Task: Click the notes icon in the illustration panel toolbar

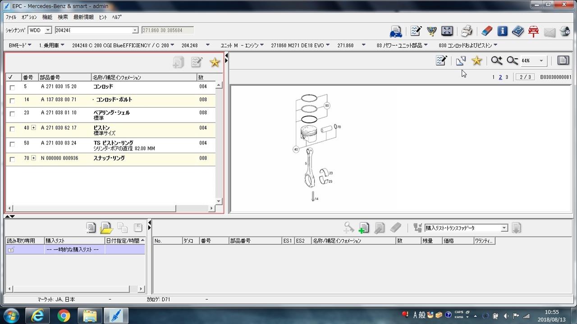Action: pyautogui.click(x=441, y=60)
